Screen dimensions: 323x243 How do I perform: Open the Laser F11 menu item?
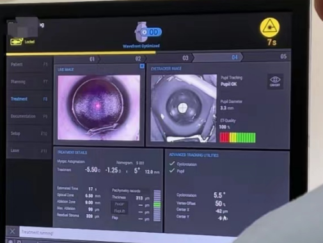point(29,151)
